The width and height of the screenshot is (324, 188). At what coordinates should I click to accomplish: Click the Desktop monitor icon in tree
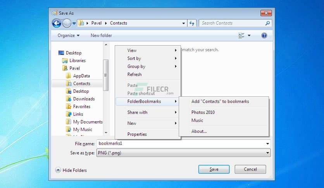coord(61,53)
